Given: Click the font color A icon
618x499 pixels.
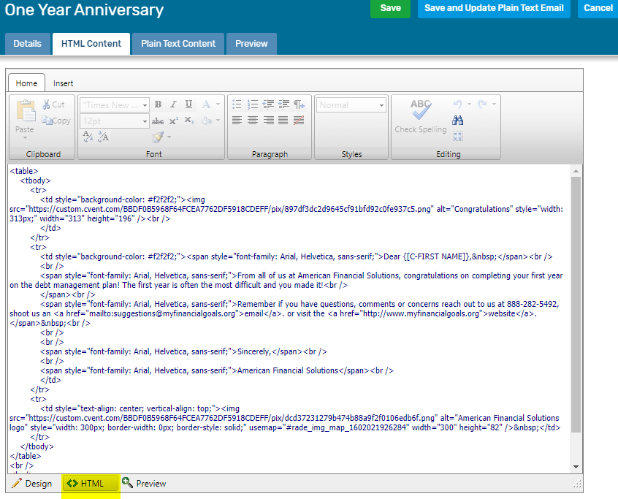Looking at the screenshot, I should pos(206,104).
